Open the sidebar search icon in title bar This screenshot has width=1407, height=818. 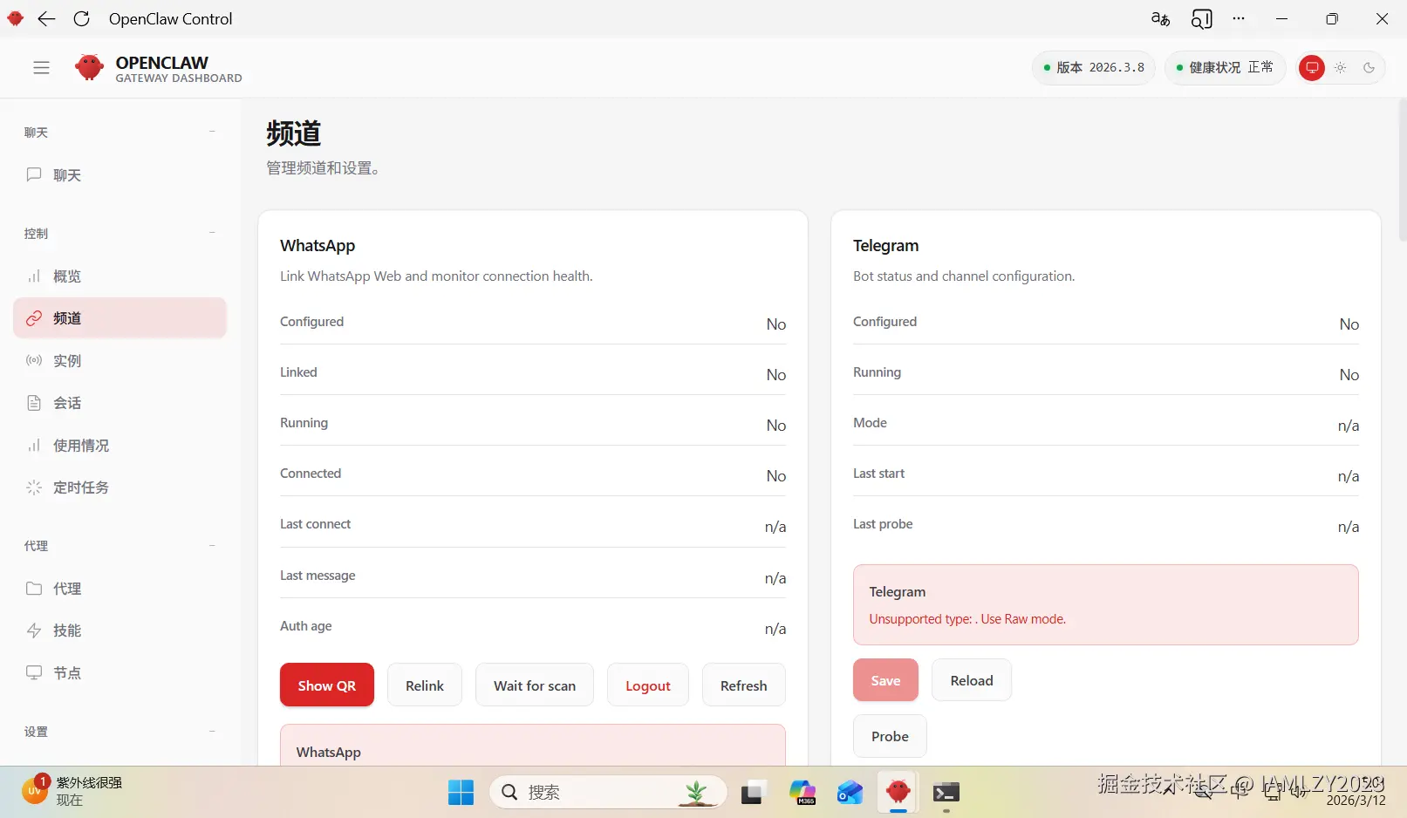(1202, 19)
